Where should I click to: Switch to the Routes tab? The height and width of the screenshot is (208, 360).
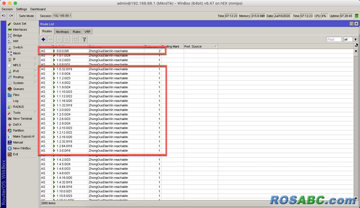[47, 31]
